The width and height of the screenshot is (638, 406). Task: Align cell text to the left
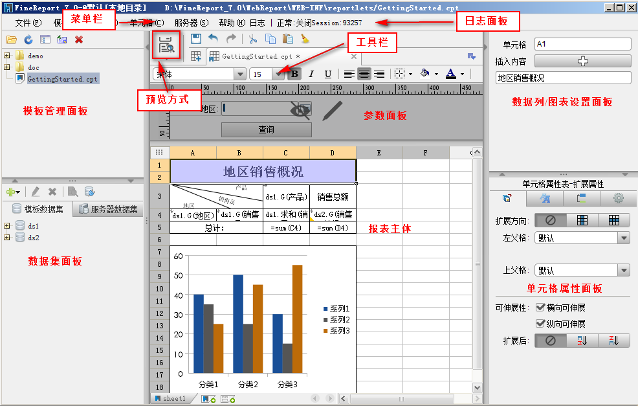click(x=349, y=74)
